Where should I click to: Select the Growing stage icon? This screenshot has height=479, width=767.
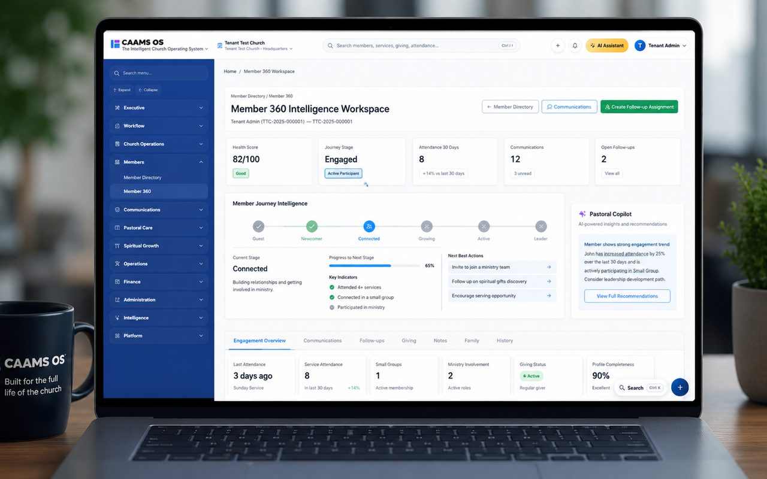point(427,226)
